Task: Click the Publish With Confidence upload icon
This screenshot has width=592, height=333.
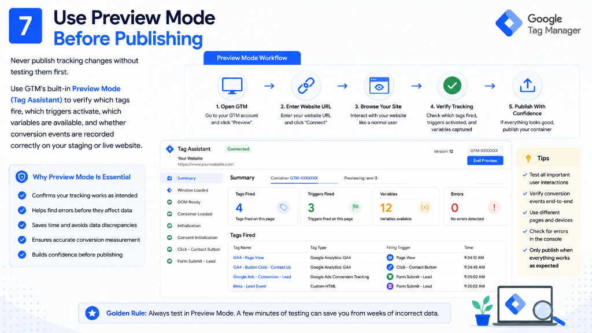Action: tap(527, 86)
